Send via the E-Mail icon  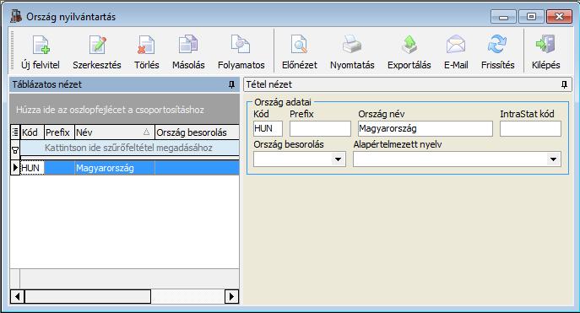coord(456,52)
